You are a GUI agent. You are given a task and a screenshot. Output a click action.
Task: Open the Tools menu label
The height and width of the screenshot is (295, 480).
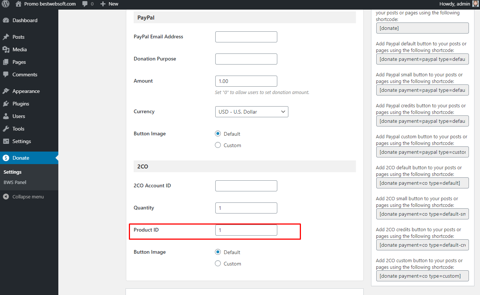(x=18, y=129)
